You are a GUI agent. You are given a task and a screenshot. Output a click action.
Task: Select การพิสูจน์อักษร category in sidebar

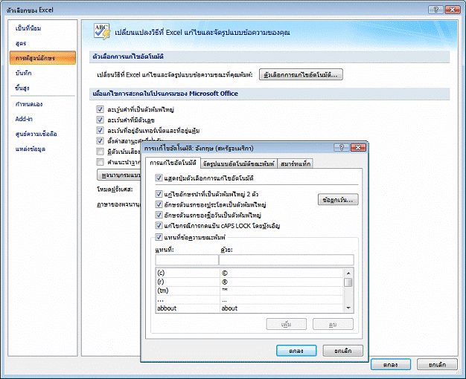coord(42,58)
